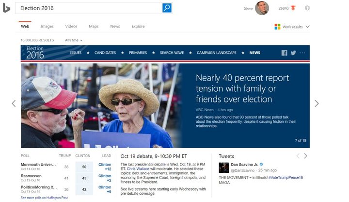349x202 pixels.
Task: Open the rewards medal icon
Action: 293,8
